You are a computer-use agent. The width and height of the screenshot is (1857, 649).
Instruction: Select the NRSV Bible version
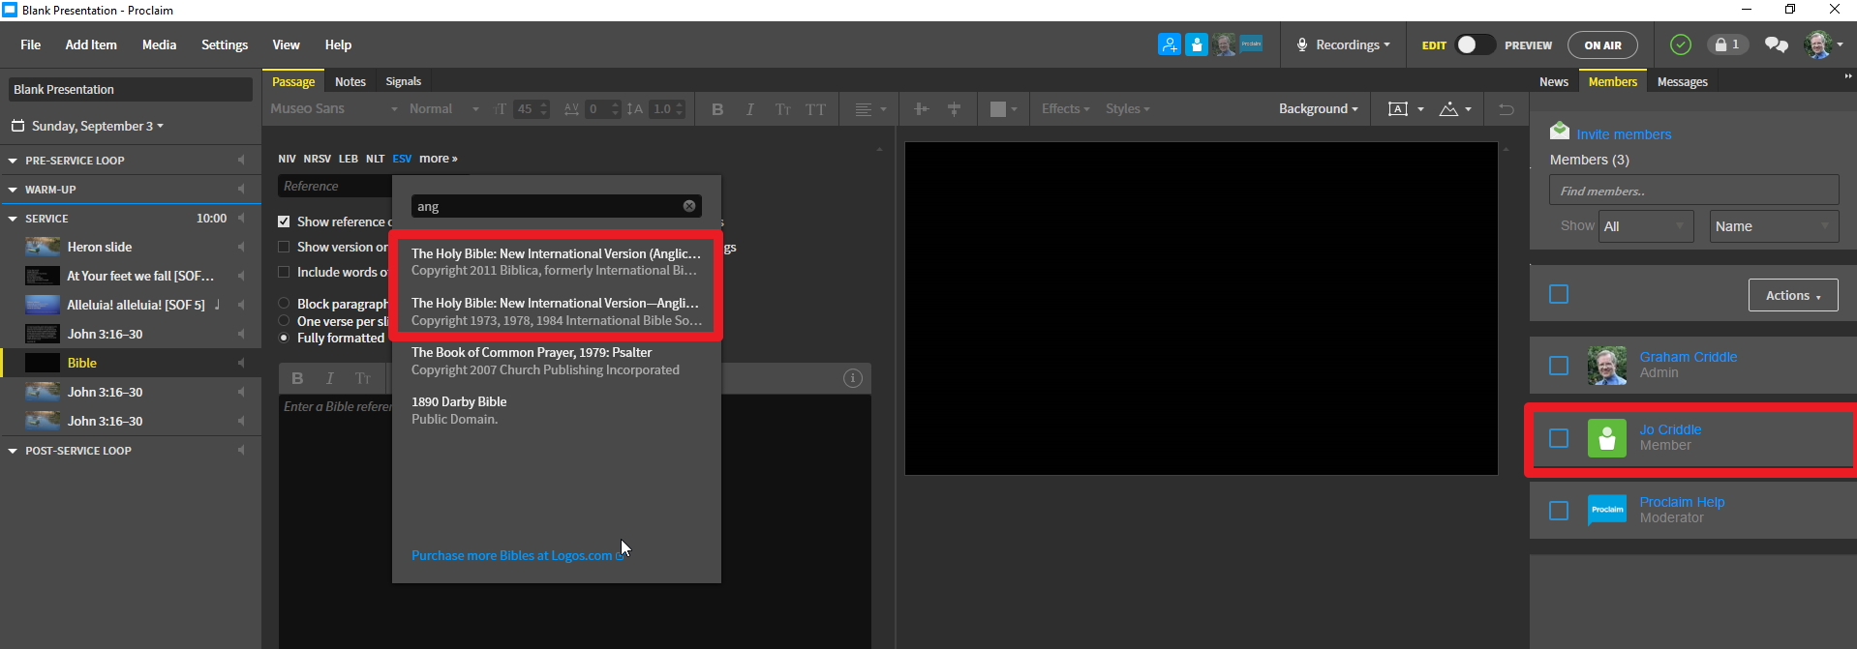(317, 159)
